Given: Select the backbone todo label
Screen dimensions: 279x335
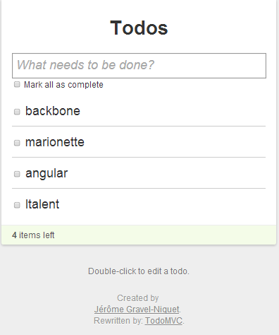Looking at the screenshot, I should [x=53, y=111].
